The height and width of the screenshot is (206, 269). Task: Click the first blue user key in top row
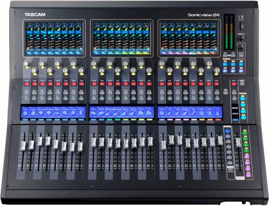click(x=225, y=64)
